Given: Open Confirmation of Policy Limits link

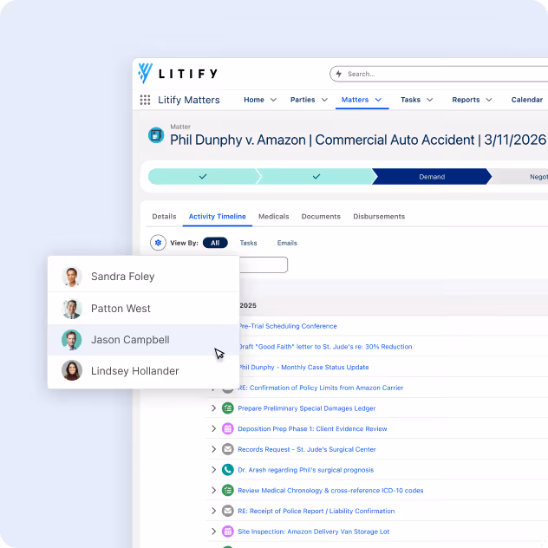Looking at the screenshot, I should 321,388.
